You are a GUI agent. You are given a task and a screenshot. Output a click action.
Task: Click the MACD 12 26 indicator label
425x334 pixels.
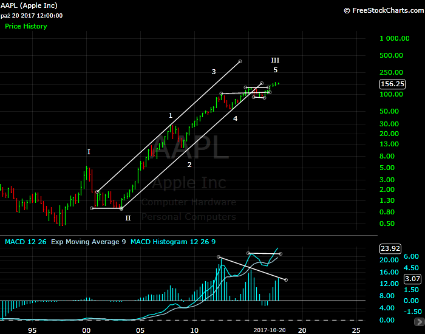coord(25,242)
